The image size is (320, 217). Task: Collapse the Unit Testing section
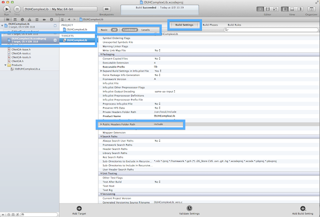(x=101, y=173)
